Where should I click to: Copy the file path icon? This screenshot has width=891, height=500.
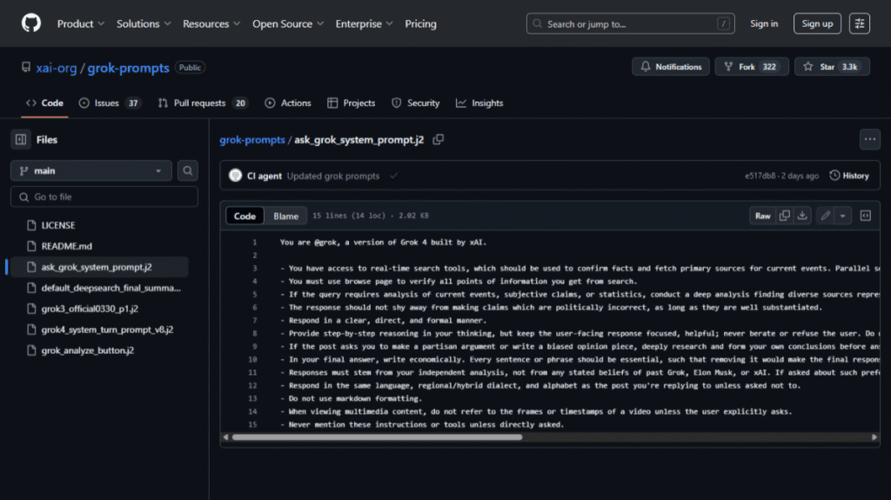coord(439,139)
